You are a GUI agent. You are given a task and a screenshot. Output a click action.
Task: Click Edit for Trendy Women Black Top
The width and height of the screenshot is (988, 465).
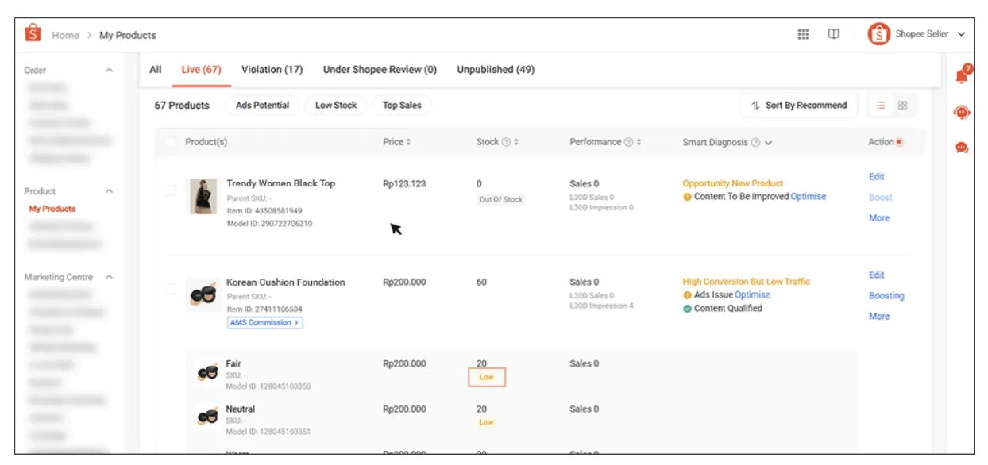point(876,177)
